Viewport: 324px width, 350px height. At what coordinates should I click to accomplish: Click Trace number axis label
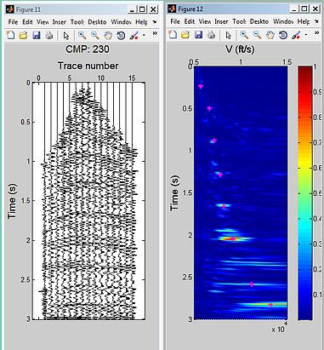point(88,66)
